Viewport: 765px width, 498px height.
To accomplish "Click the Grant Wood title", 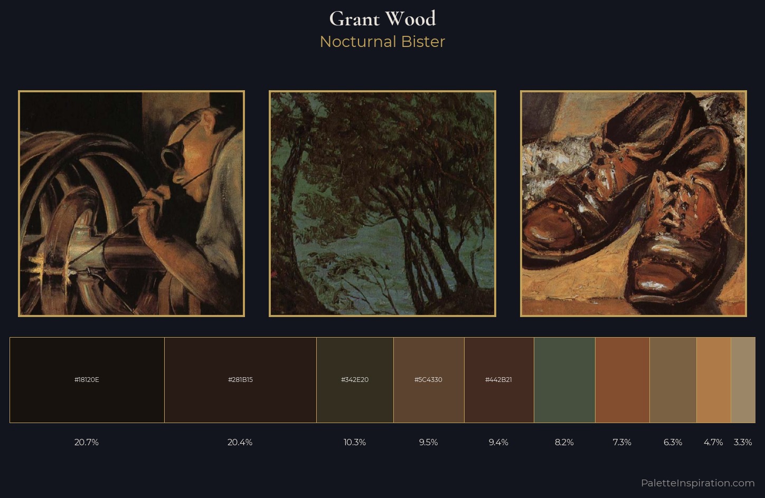I will 382,19.
